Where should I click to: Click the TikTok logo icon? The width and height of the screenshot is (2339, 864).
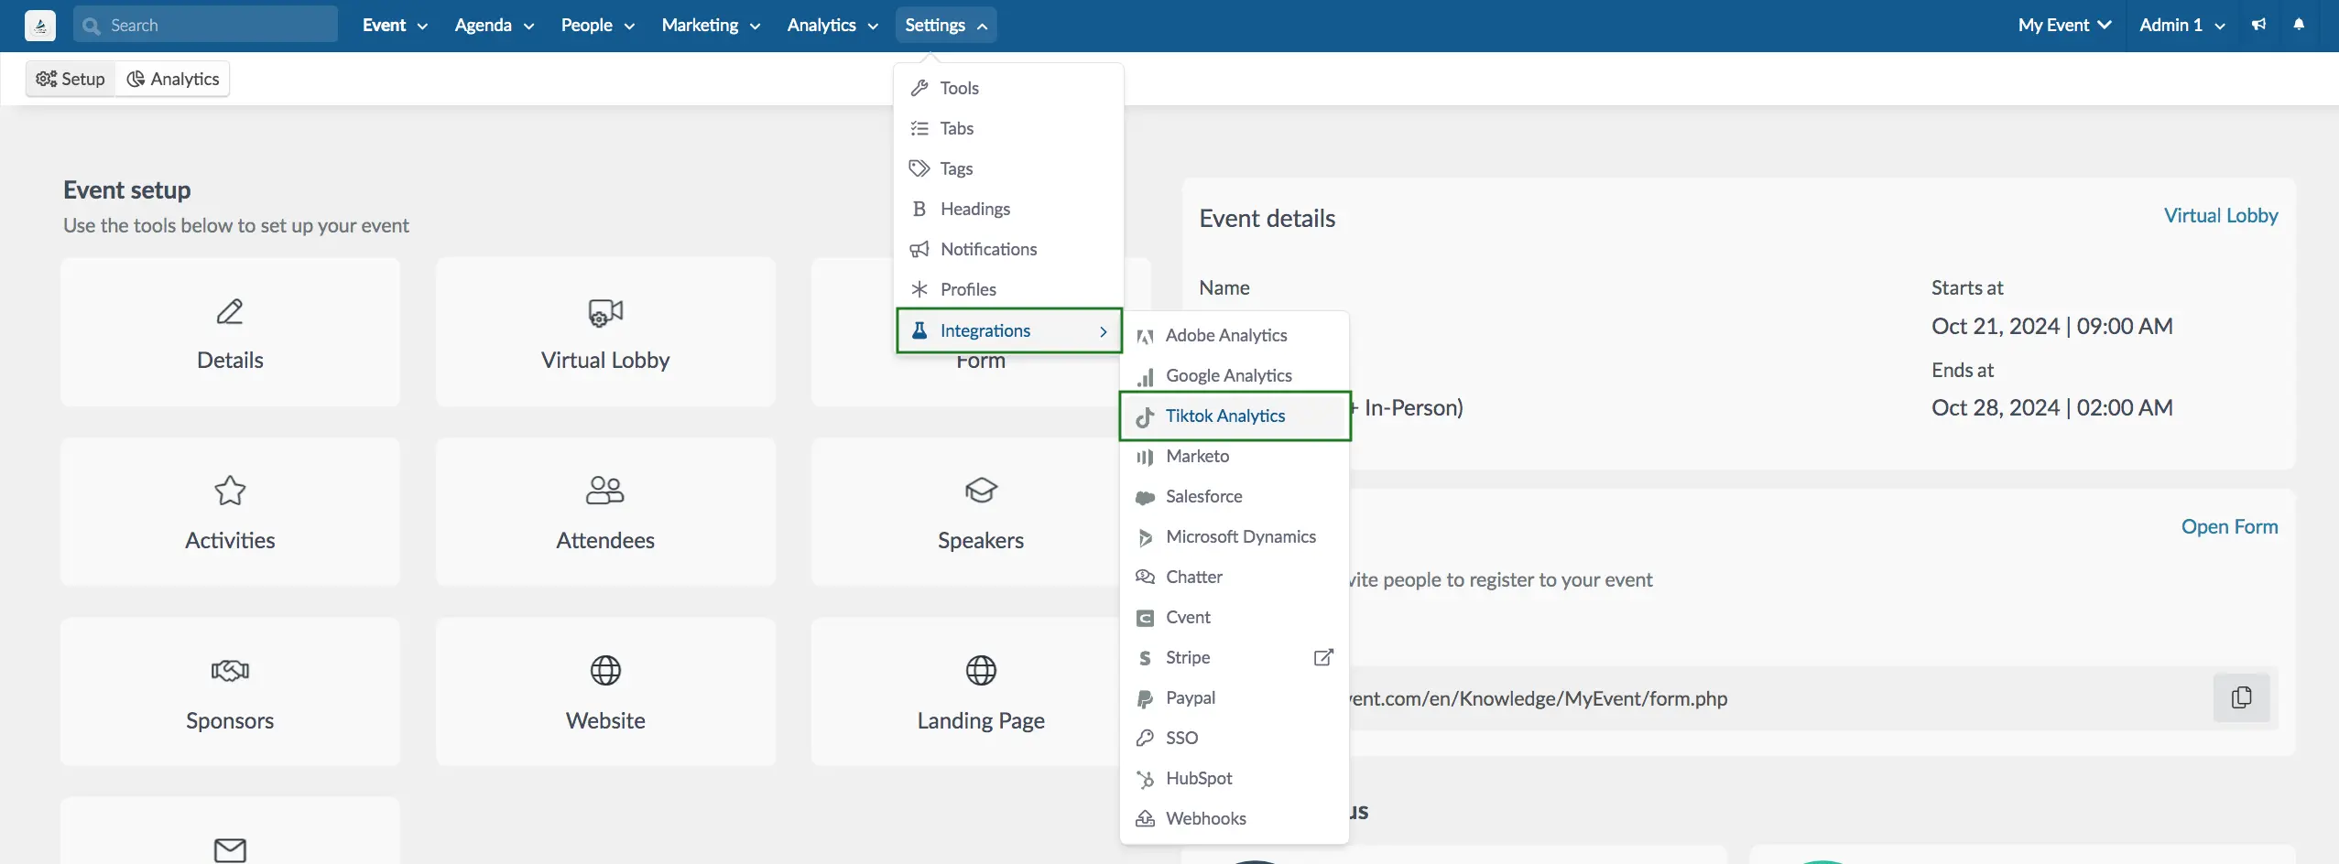coord(1145,416)
